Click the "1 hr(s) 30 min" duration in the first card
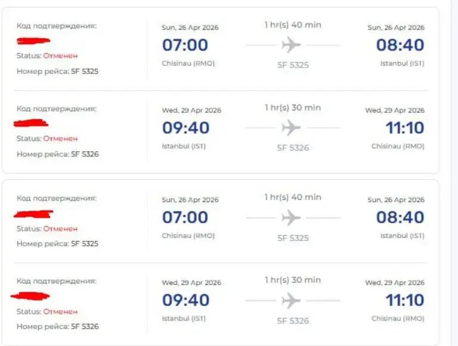The image size is (458, 346). (x=292, y=107)
